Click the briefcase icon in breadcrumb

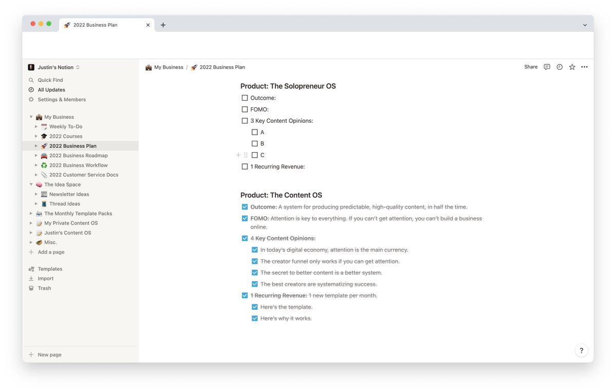(x=148, y=67)
